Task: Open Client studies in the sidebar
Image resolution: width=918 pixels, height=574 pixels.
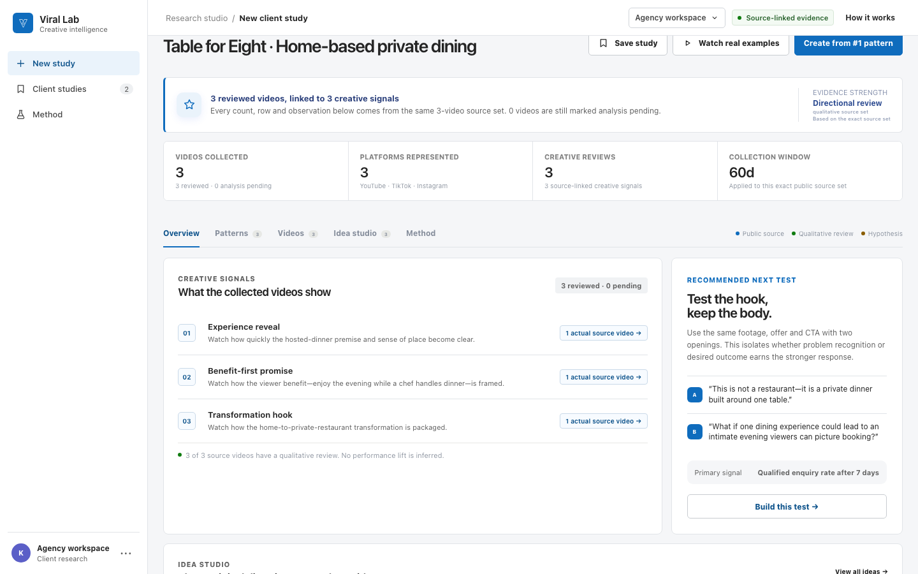Action: pyautogui.click(x=73, y=89)
